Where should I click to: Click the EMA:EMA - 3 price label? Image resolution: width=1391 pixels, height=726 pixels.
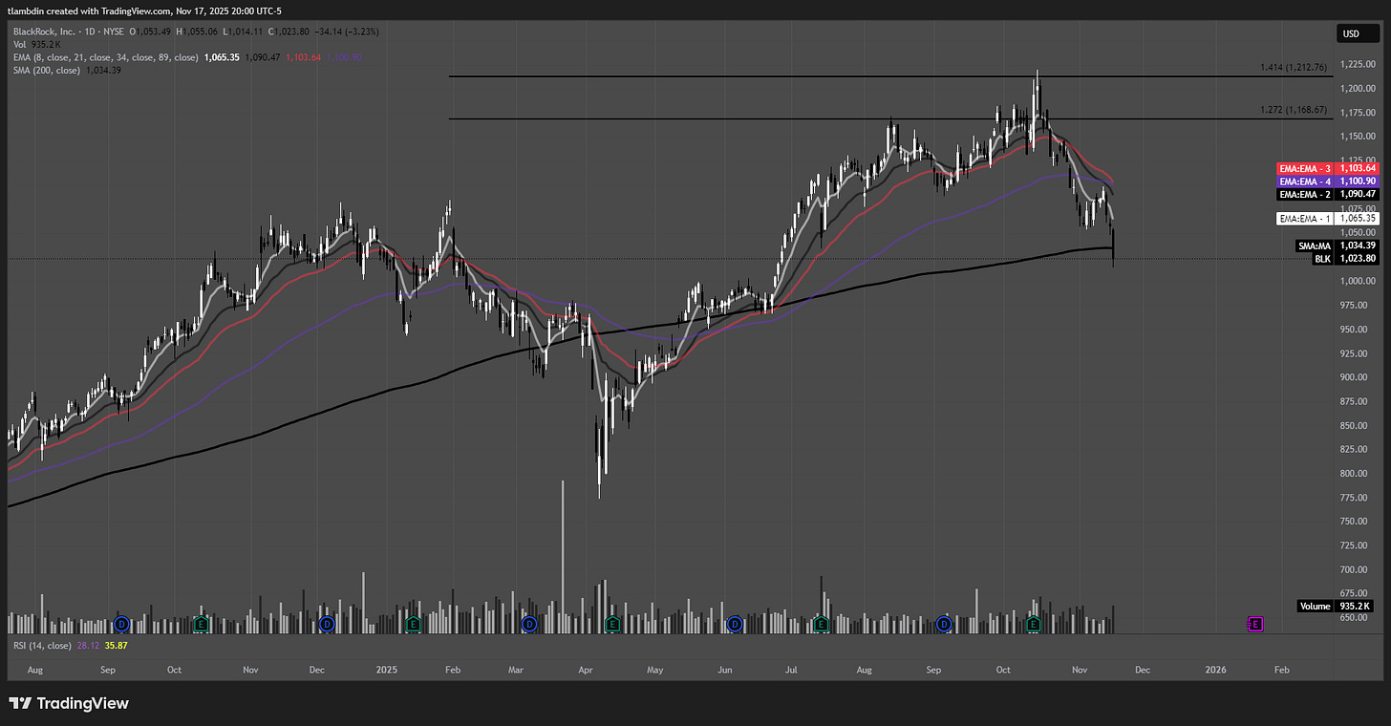(x=1328, y=167)
